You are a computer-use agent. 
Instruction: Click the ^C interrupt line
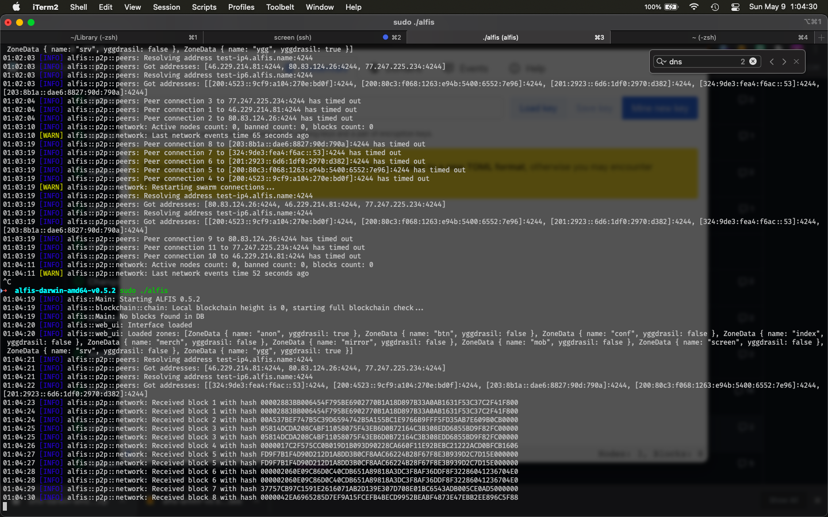pos(7,282)
